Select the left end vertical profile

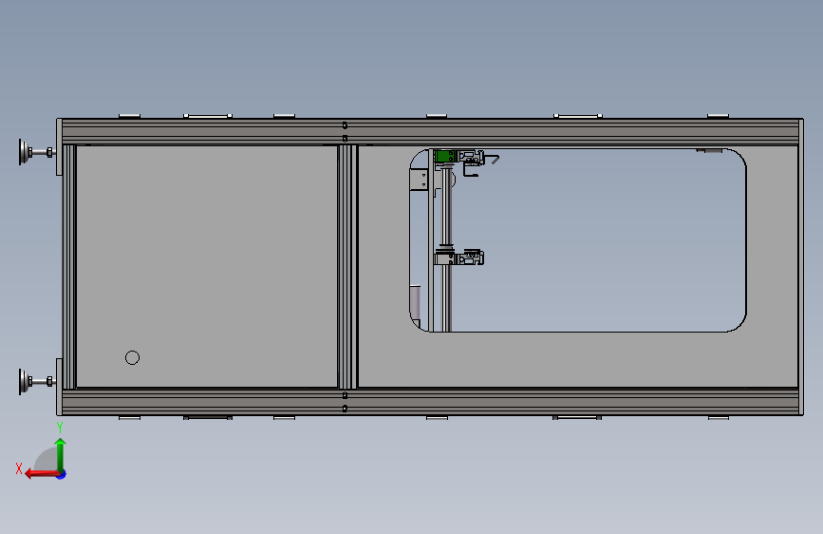(69, 266)
